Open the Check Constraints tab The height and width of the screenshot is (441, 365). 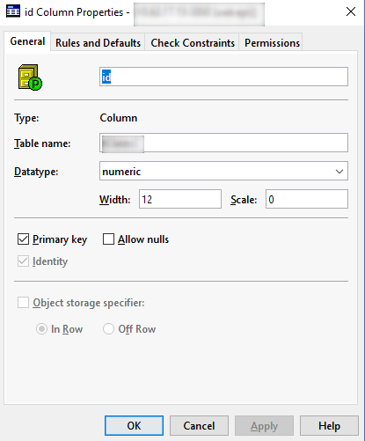(x=193, y=43)
